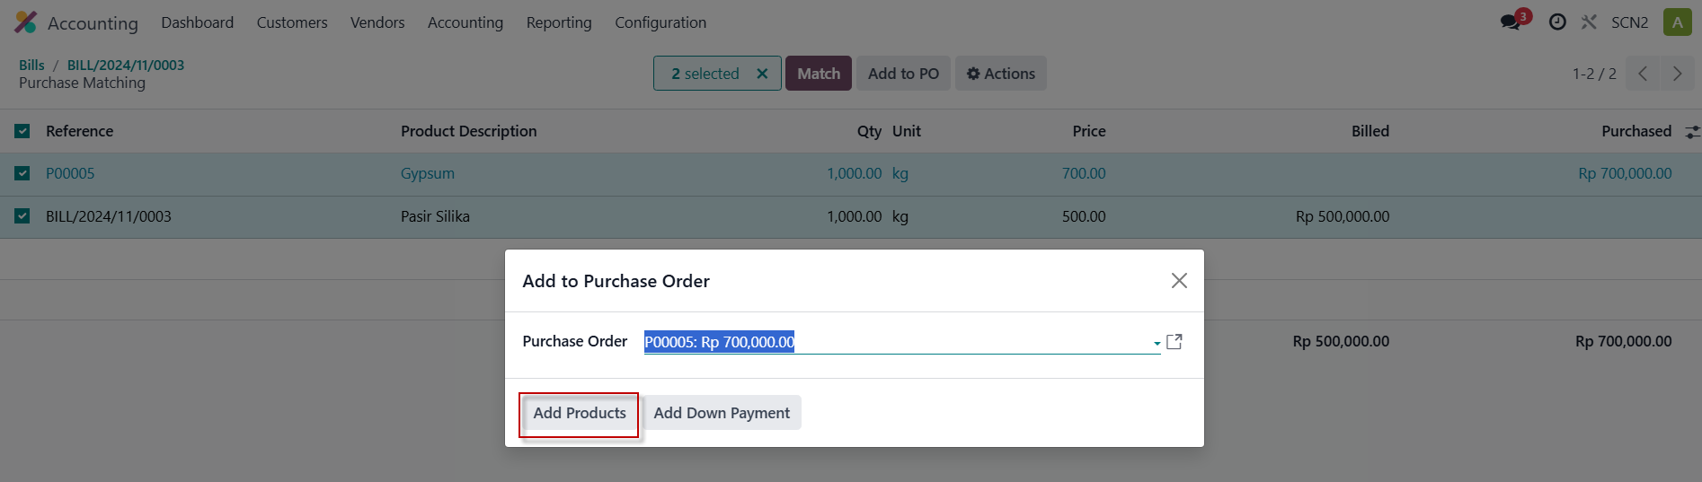Open the messages chat bubble icon
Image resolution: width=1702 pixels, height=482 pixels.
click(1511, 22)
